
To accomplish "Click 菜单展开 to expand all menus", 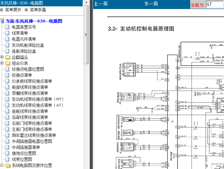I will [13, 10].
